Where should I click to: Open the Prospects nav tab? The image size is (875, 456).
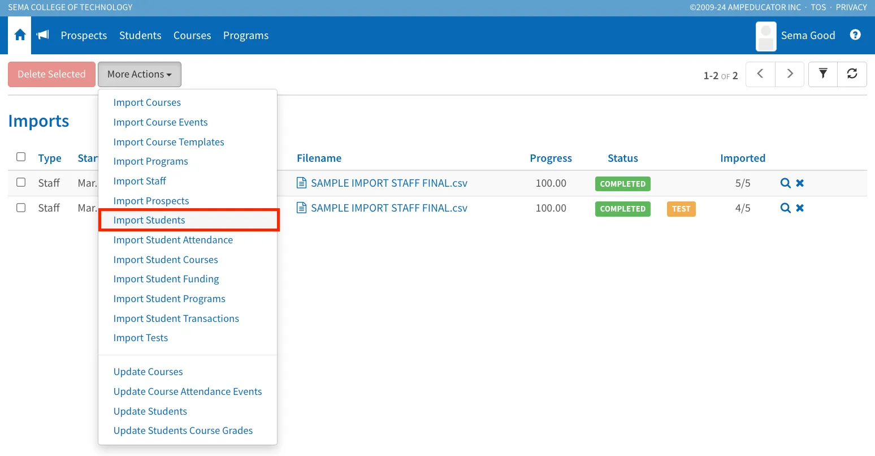pyautogui.click(x=84, y=35)
